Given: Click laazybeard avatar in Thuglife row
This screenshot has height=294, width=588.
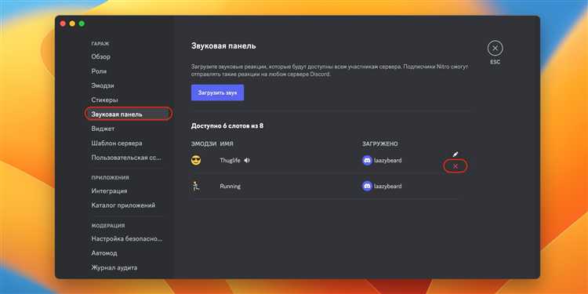Looking at the screenshot, I should tap(367, 161).
